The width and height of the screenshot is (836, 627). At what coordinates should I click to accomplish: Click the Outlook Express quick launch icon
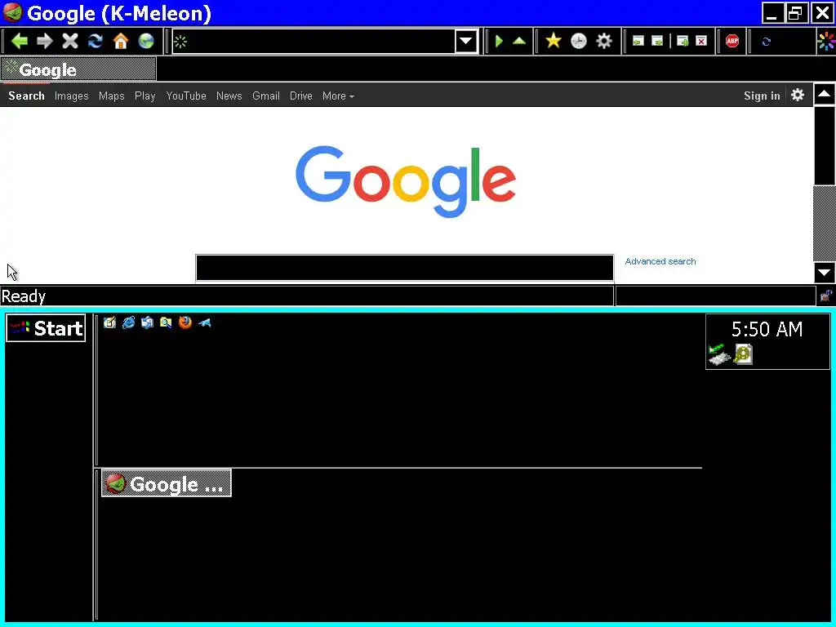pos(147,322)
